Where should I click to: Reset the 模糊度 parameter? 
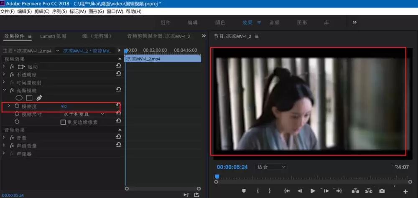118,106
